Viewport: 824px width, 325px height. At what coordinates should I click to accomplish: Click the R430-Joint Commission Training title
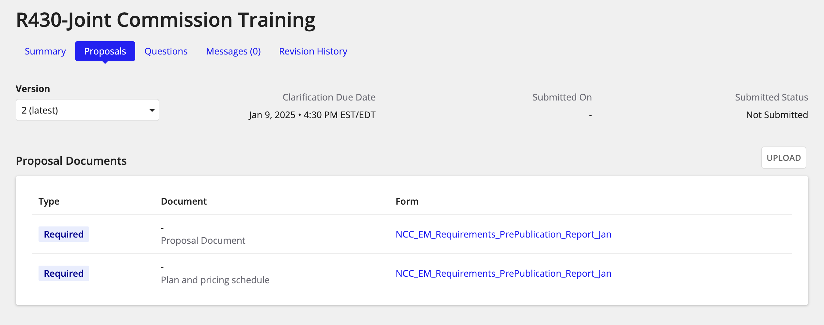[x=166, y=20]
